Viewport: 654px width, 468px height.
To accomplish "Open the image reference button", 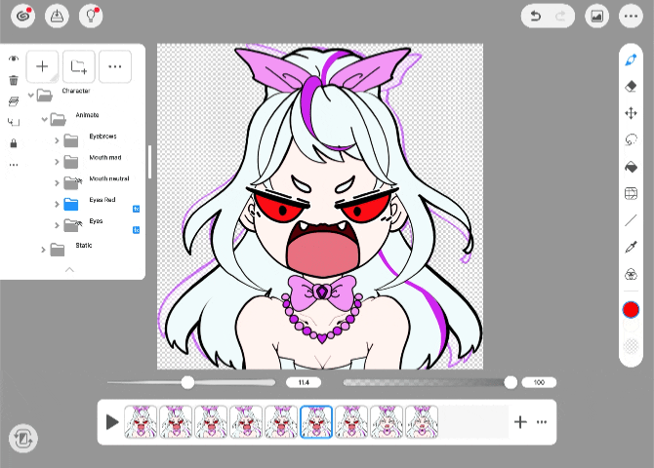I will click(596, 17).
